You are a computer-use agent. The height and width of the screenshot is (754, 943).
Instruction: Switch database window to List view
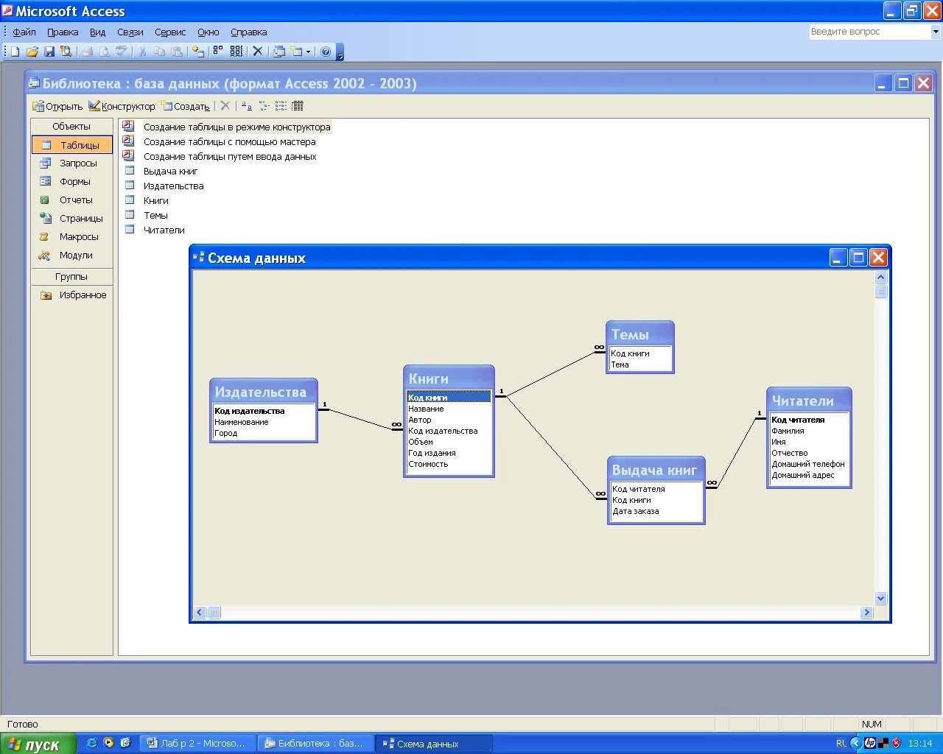[281, 106]
